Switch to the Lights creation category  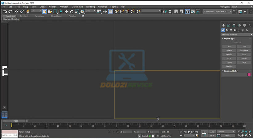point(231,30)
